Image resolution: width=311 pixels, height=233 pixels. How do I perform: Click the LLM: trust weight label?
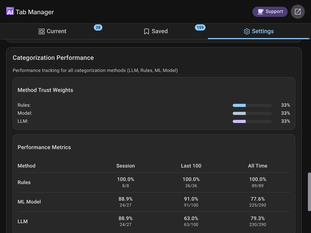click(x=23, y=121)
